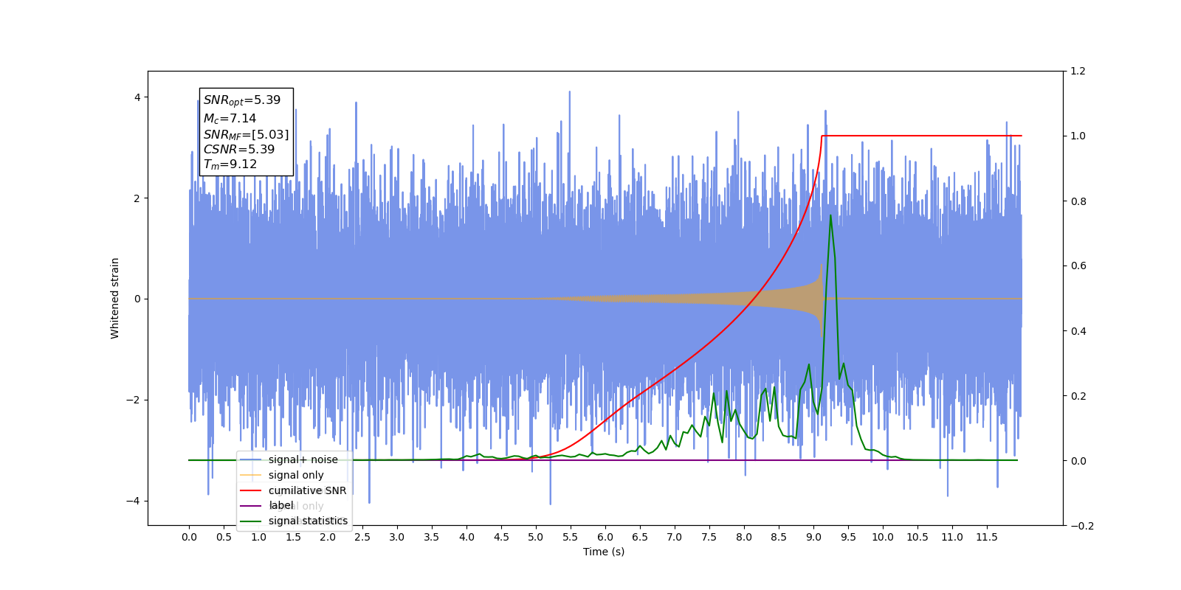The width and height of the screenshot is (1181, 590).
Task: Click the x-axis tick label 10.0
Action: point(883,537)
